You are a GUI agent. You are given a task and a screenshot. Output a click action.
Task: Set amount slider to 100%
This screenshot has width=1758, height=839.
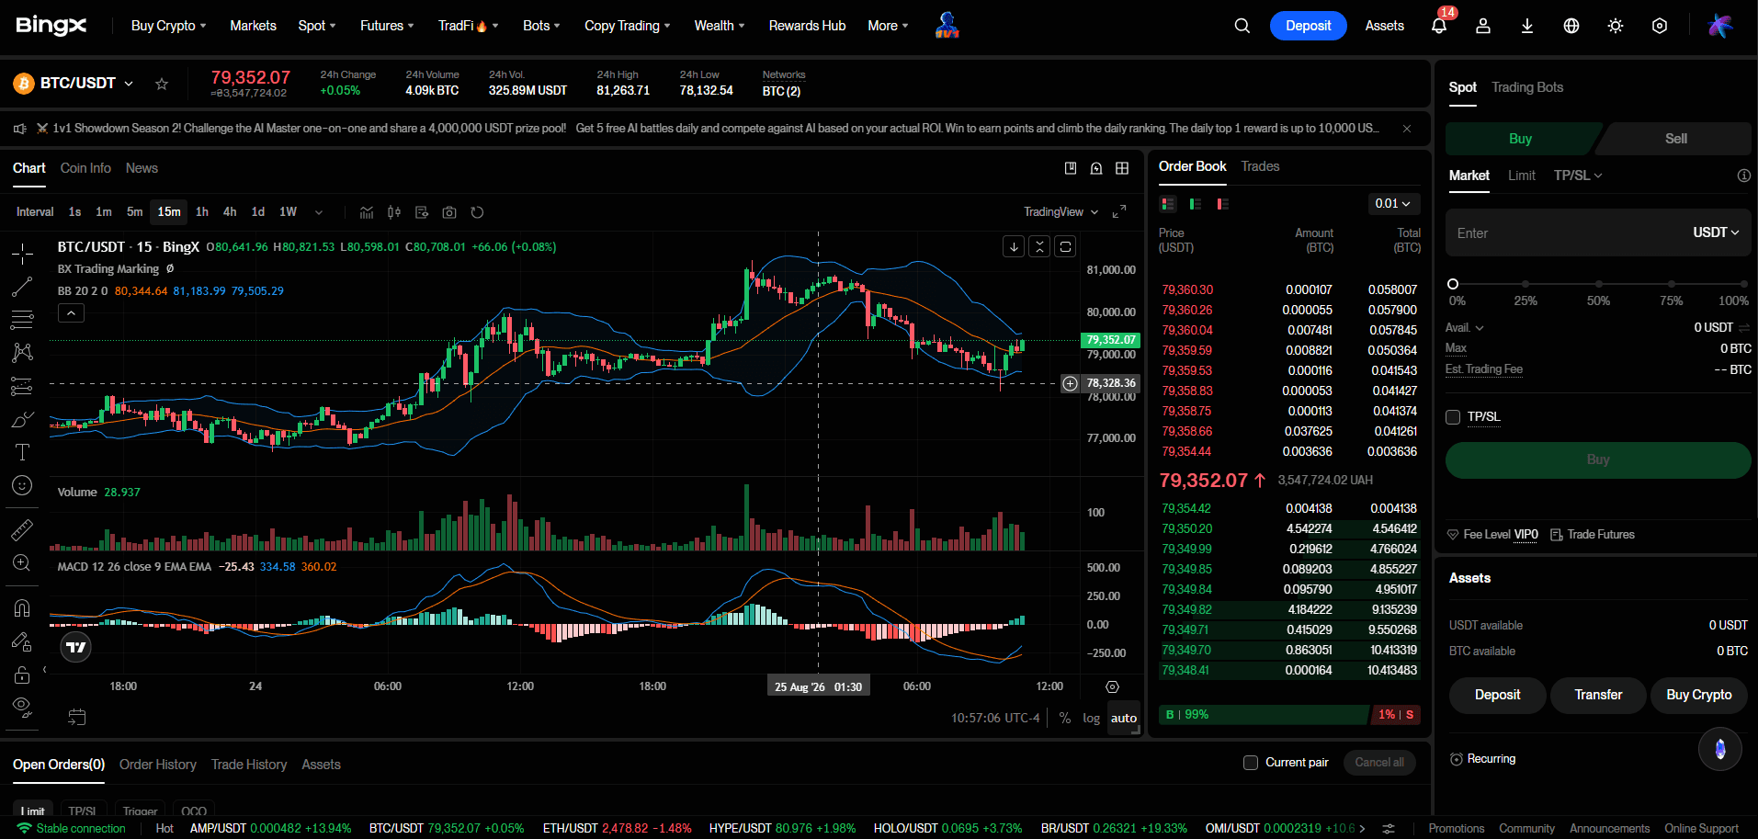point(1743,284)
